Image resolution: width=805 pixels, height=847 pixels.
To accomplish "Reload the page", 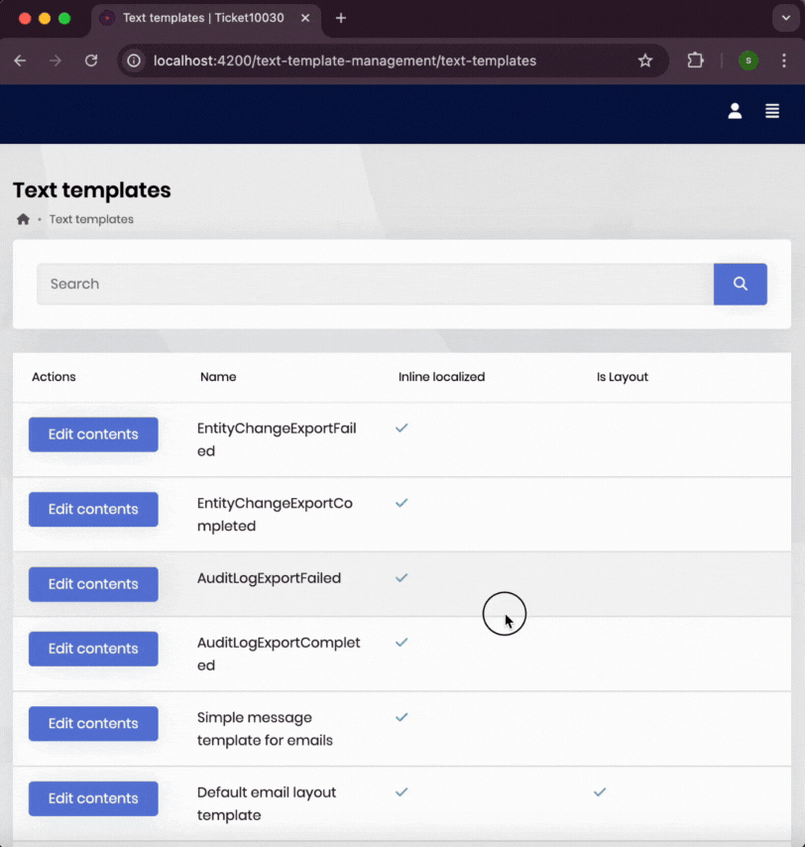I will coord(91,60).
